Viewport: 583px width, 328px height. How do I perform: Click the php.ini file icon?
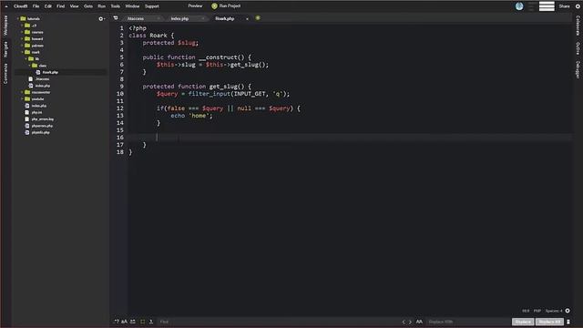(27, 112)
